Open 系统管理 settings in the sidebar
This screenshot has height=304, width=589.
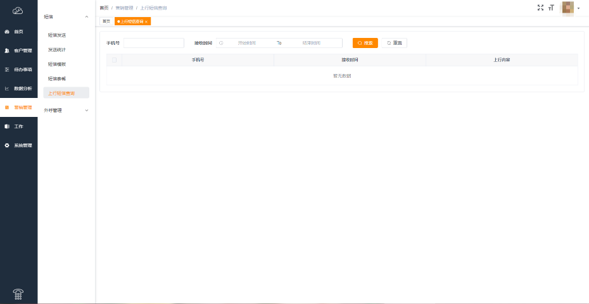click(18, 145)
